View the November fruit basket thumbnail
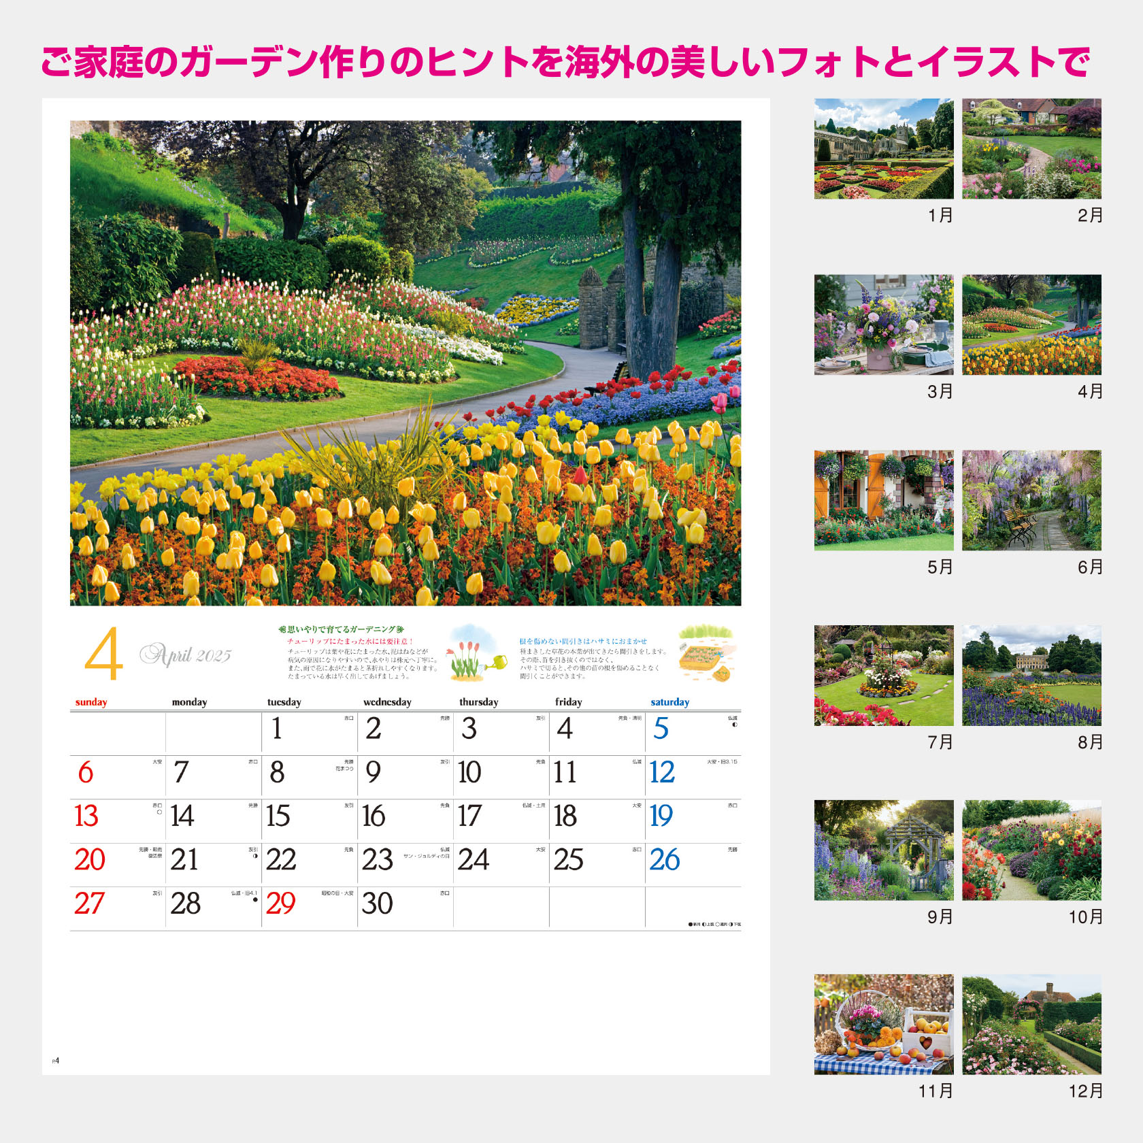1143x1143 pixels. pyautogui.click(x=884, y=1025)
